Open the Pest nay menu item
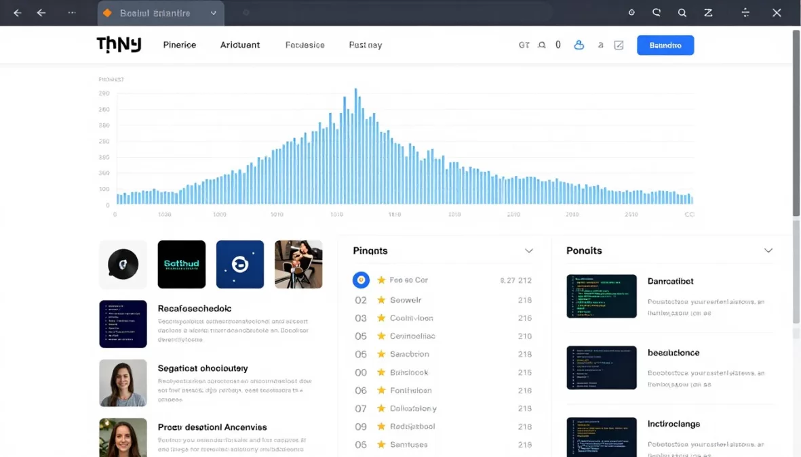Screen dimensions: 801x457 click(366, 45)
